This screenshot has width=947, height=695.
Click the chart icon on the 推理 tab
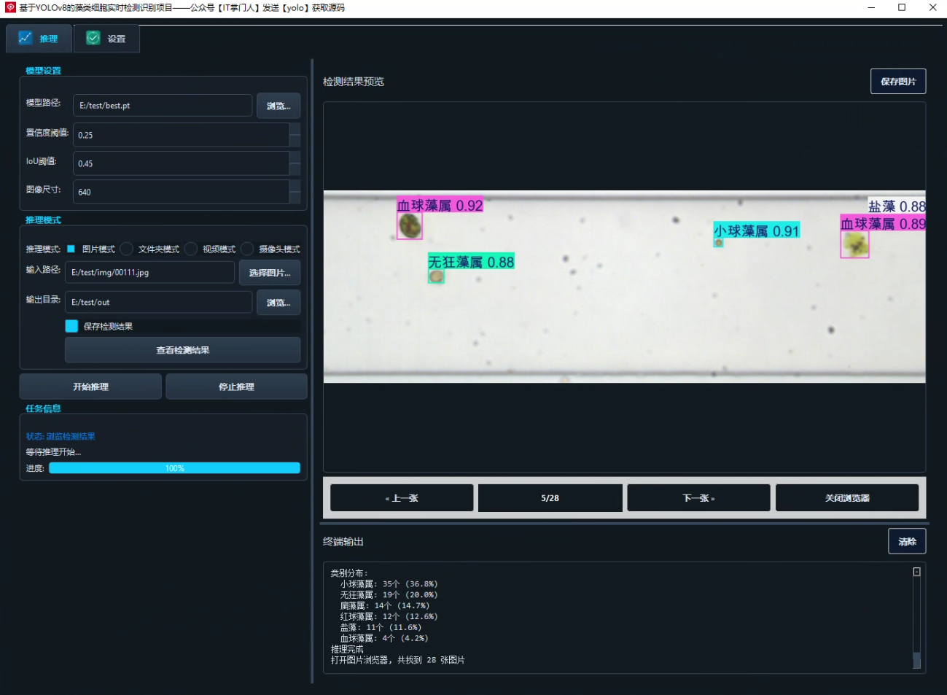[x=25, y=38]
